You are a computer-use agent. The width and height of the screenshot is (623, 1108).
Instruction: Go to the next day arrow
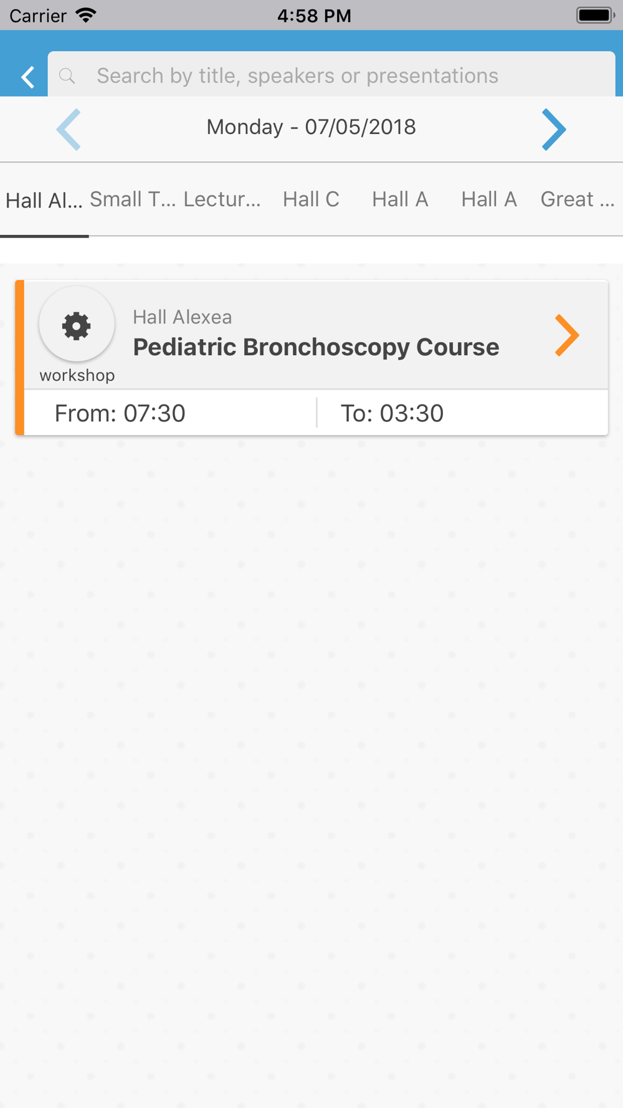[553, 130]
